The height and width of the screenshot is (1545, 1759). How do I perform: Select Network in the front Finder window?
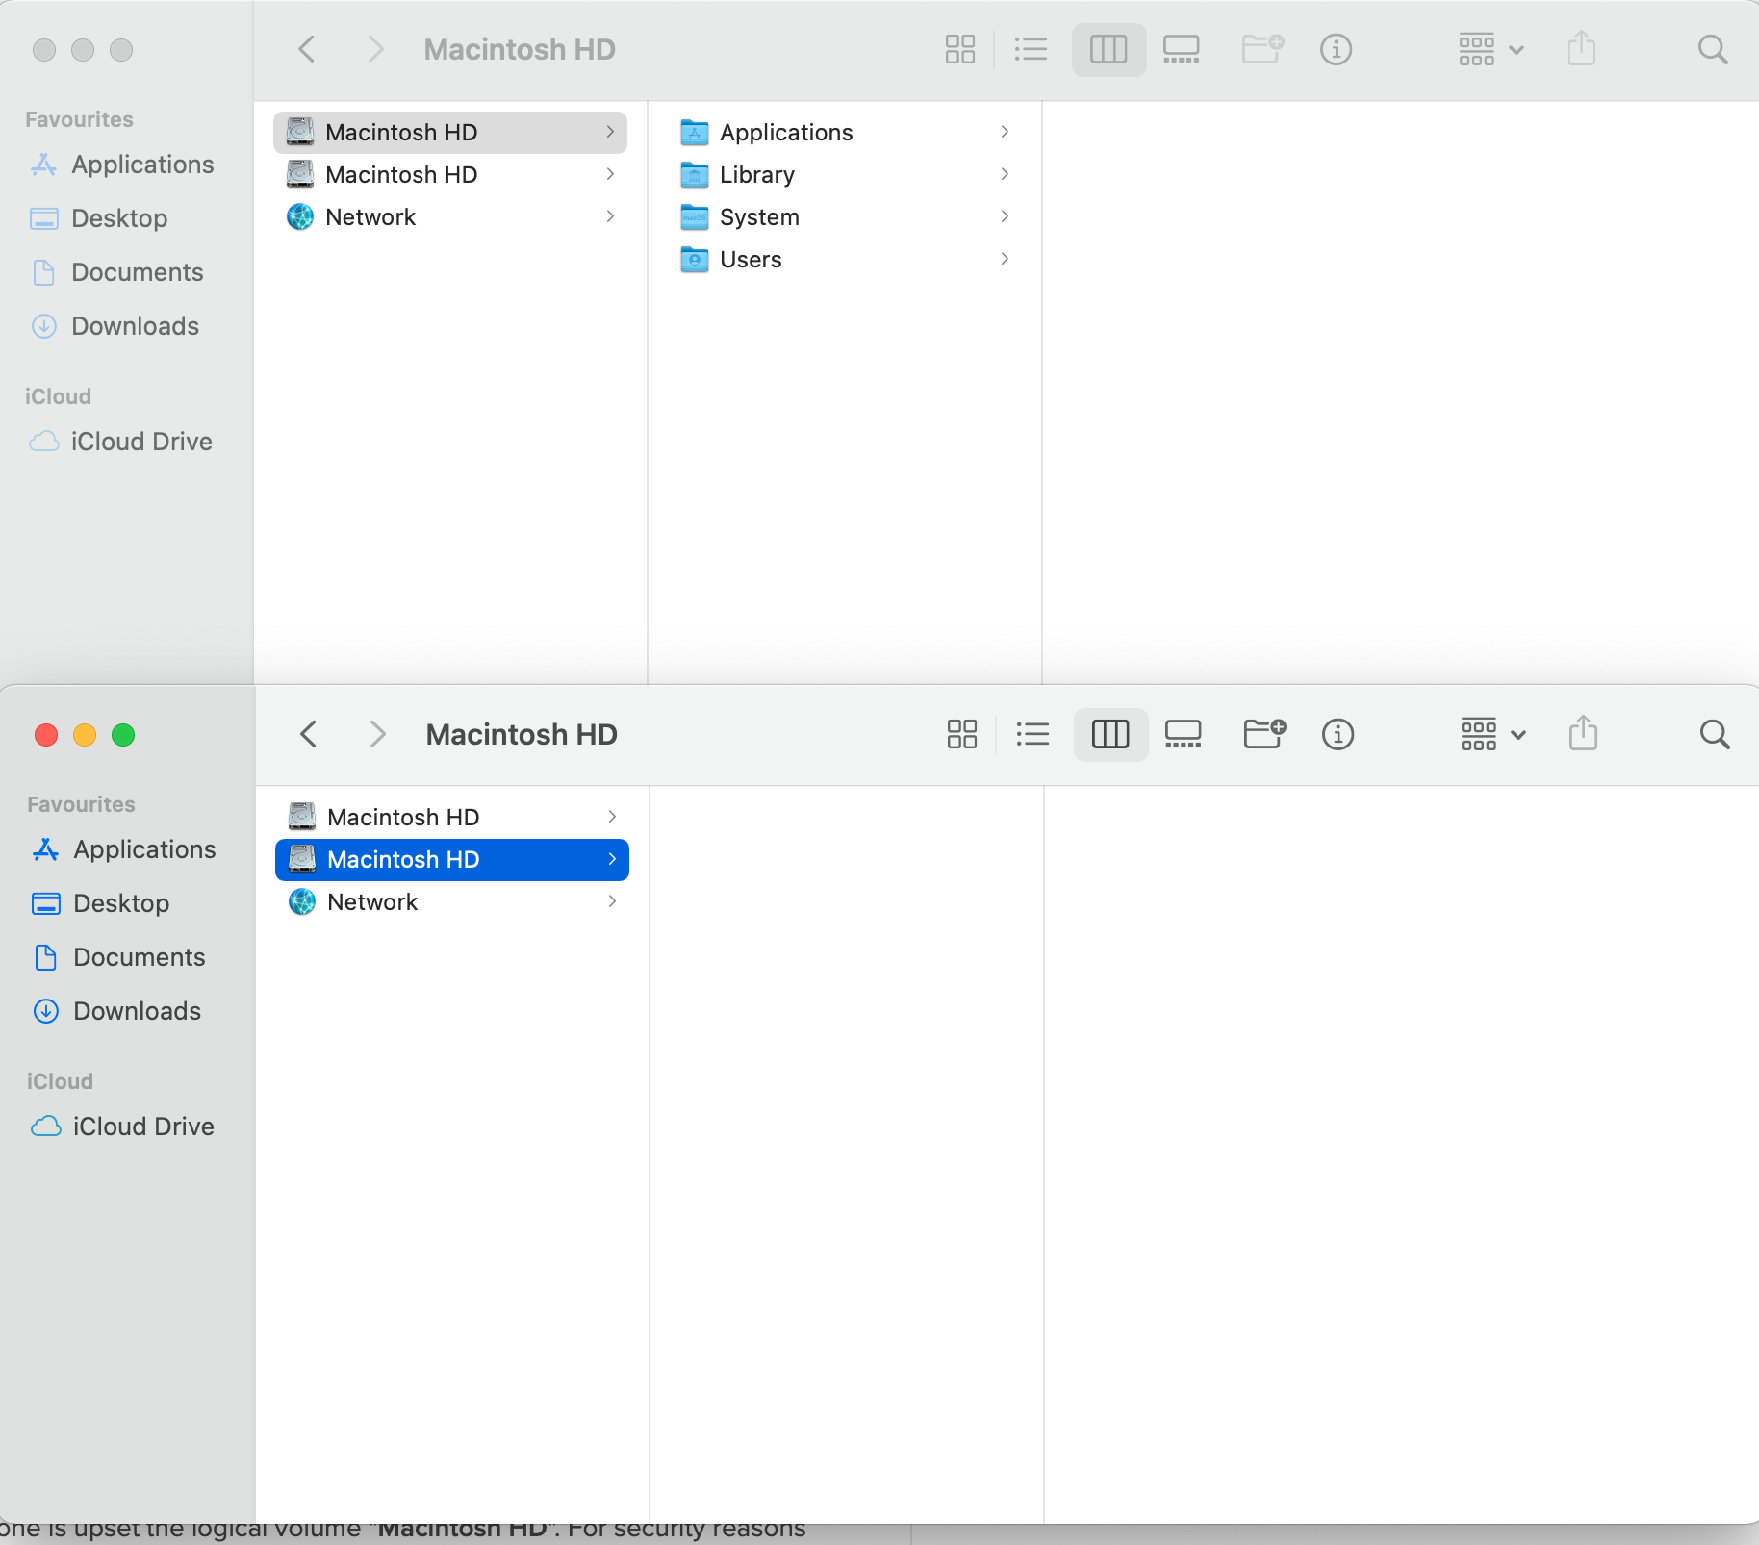pyautogui.click(x=452, y=901)
